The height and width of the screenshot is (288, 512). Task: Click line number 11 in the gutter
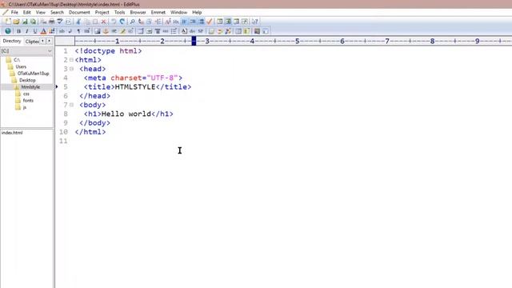click(63, 141)
